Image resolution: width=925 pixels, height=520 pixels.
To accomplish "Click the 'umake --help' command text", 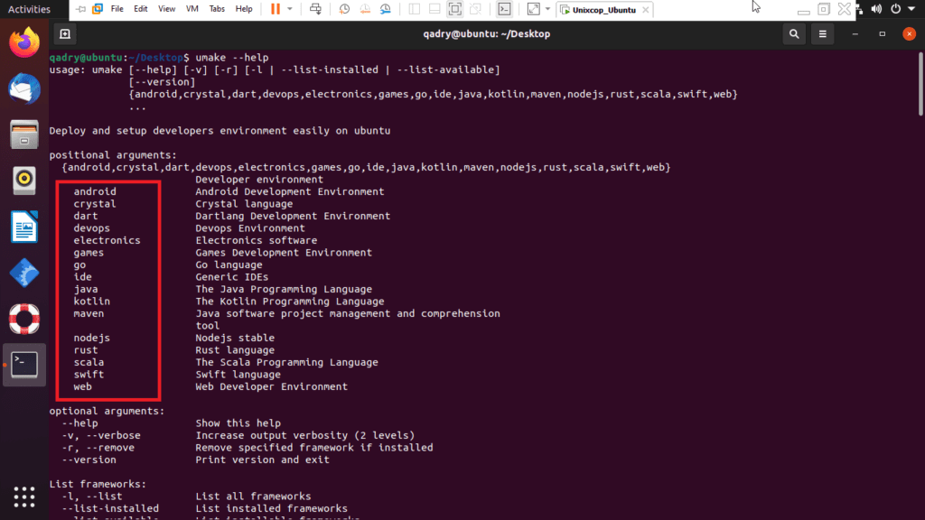I will [x=232, y=58].
